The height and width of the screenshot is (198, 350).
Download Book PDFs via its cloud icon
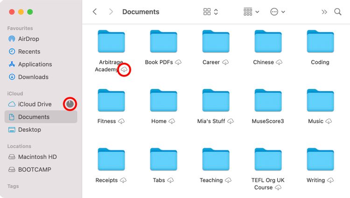178,62
